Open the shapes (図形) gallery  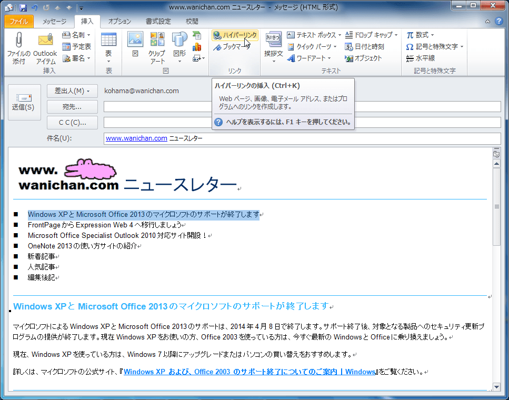[179, 48]
